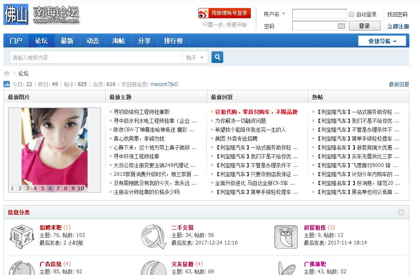Open hot post 黑名单也可以低首
420x275 pixels.
pos(357,192)
